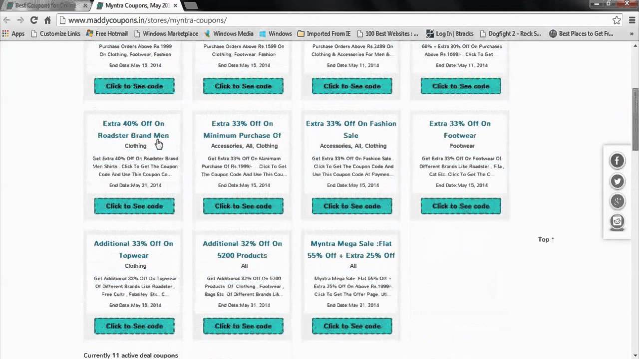See the code for Orders Above Rs.1599 offer
This screenshot has width=639, height=359.
point(243,86)
